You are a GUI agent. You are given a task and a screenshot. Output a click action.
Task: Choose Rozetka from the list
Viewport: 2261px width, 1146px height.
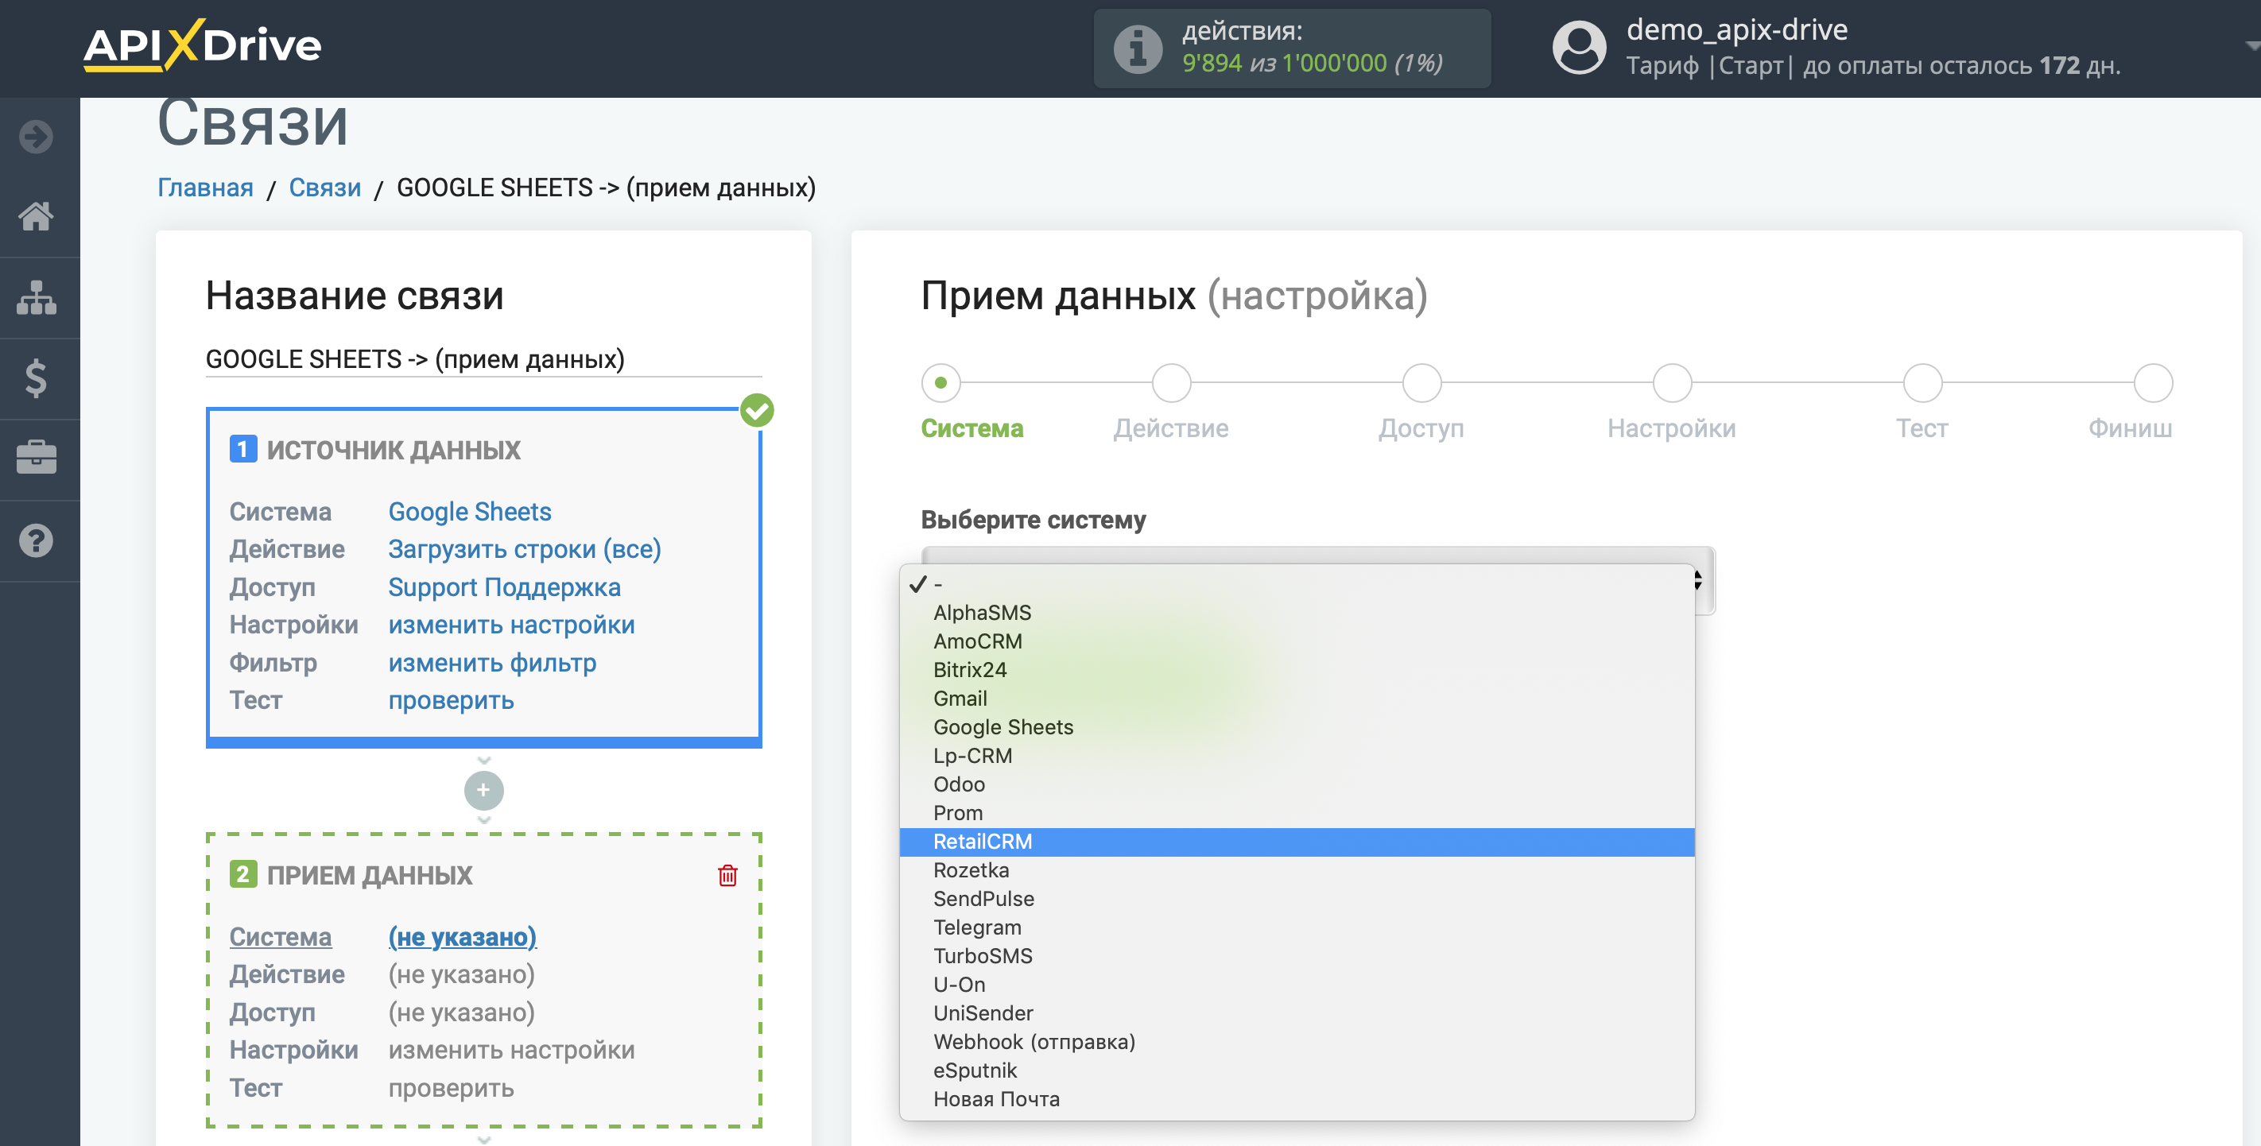tap(1297, 870)
